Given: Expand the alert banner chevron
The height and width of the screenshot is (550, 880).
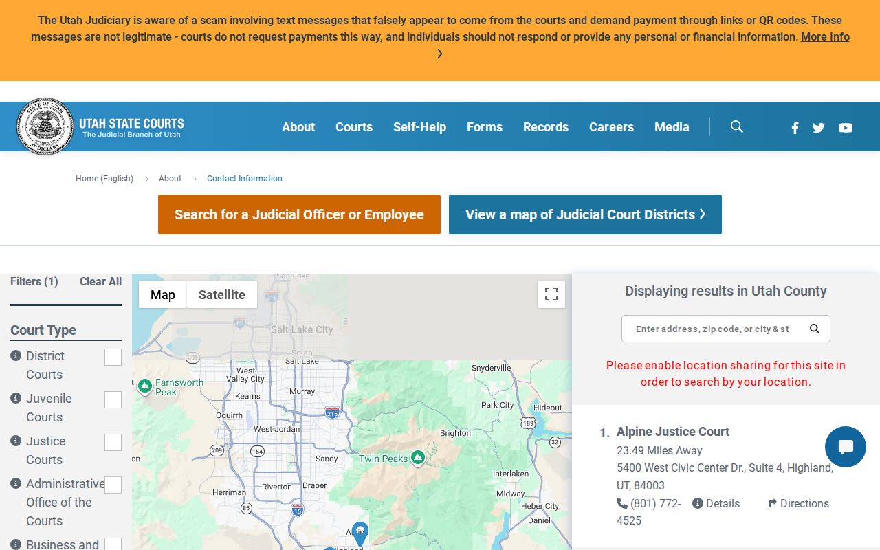Looking at the screenshot, I should tap(440, 54).
